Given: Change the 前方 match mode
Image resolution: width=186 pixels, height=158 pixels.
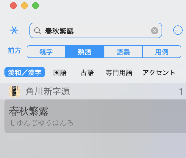Looking at the screenshot, I should pos(14,51).
